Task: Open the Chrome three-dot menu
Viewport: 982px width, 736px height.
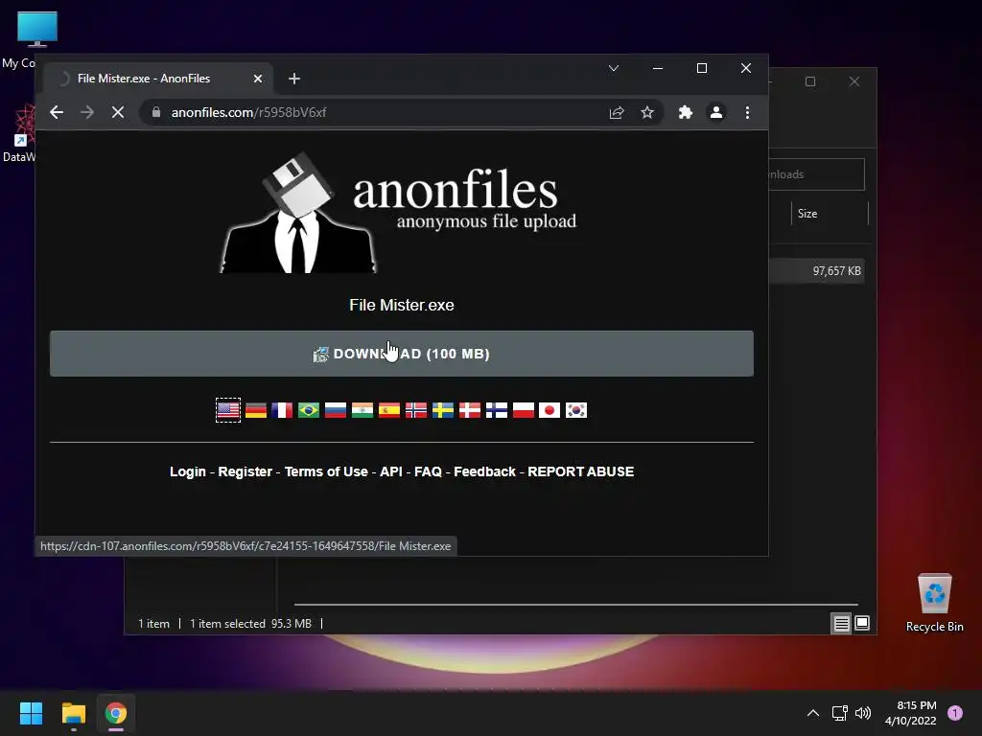Action: click(747, 113)
